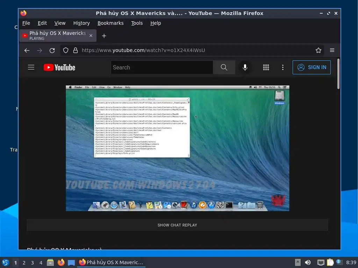Screen dimensions: 358x268
Task: Click the Forward navigation arrow
Action: 40,50
